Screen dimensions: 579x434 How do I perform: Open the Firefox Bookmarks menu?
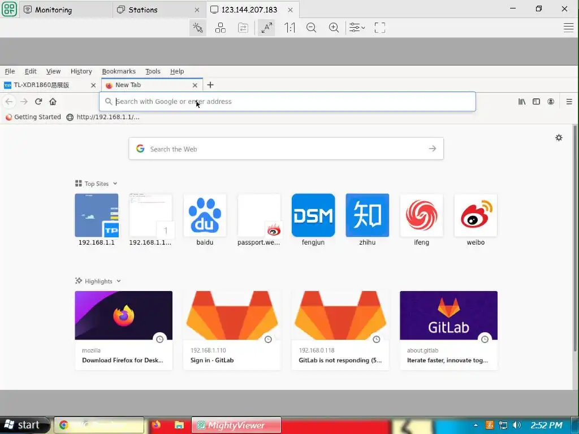tap(119, 71)
